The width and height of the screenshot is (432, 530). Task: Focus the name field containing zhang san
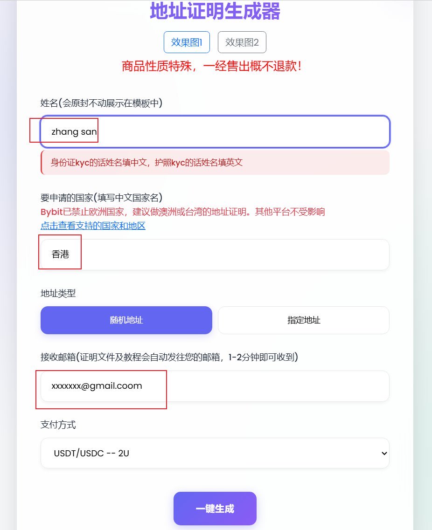click(x=215, y=131)
